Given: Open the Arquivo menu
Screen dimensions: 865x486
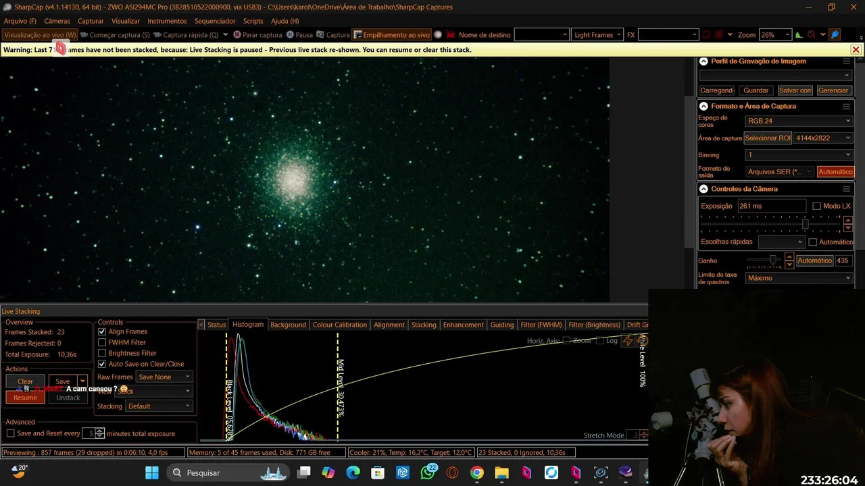Looking at the screenshot, I should (20, 21).
